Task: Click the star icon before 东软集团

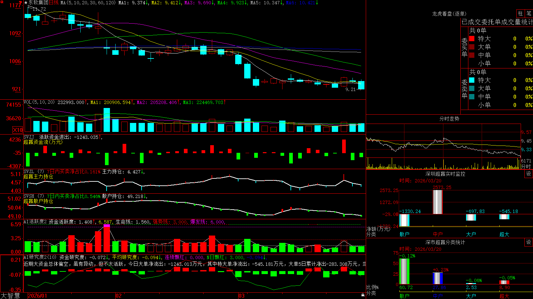Action: click(x=26, y=3)
